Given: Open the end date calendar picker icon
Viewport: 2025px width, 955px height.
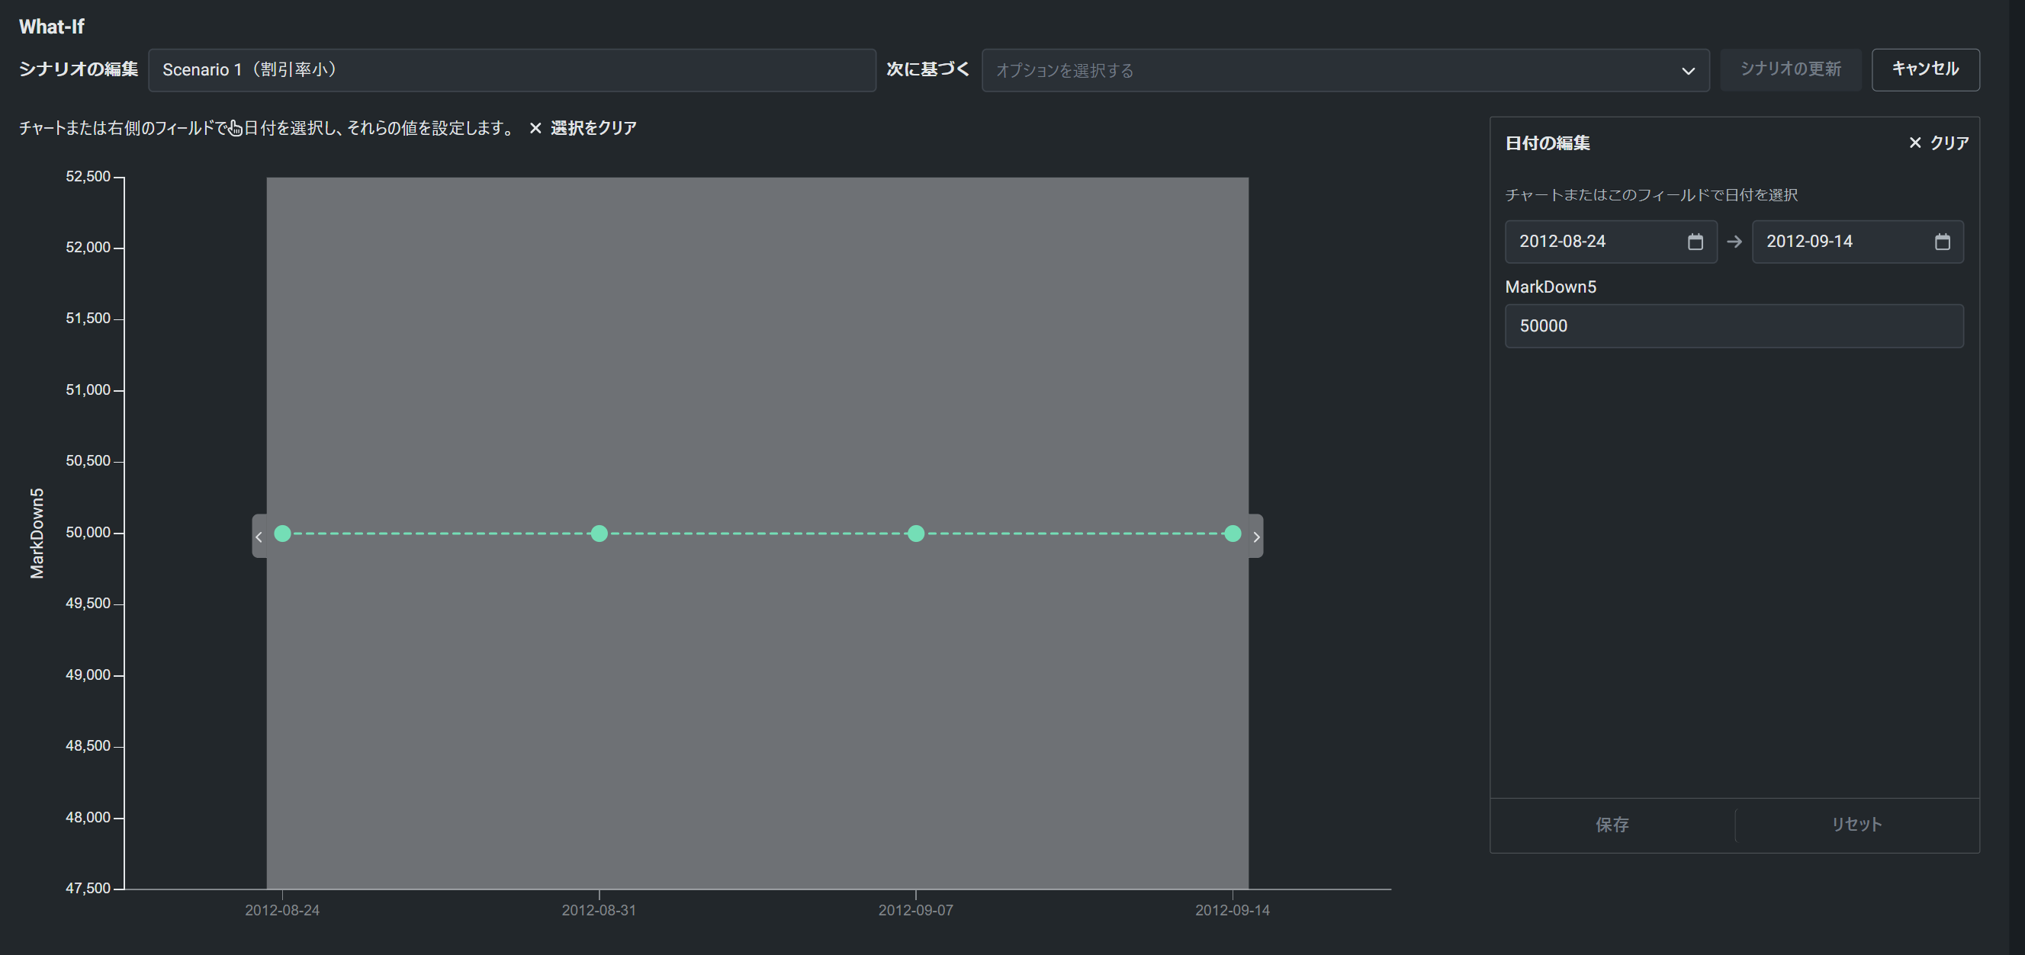Looking at the screenshot, I should (x=1942, y=242).
